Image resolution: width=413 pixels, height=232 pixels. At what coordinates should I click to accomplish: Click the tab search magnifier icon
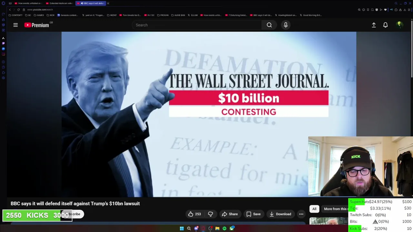click(x=396, y=3)
